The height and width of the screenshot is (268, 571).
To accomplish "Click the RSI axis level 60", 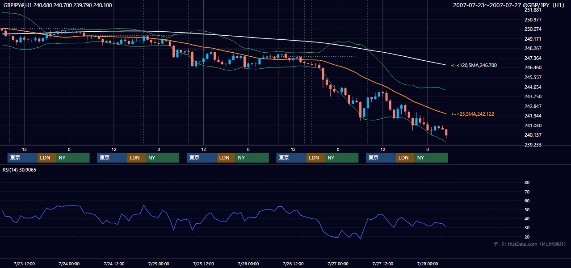I will pos(527,201).
